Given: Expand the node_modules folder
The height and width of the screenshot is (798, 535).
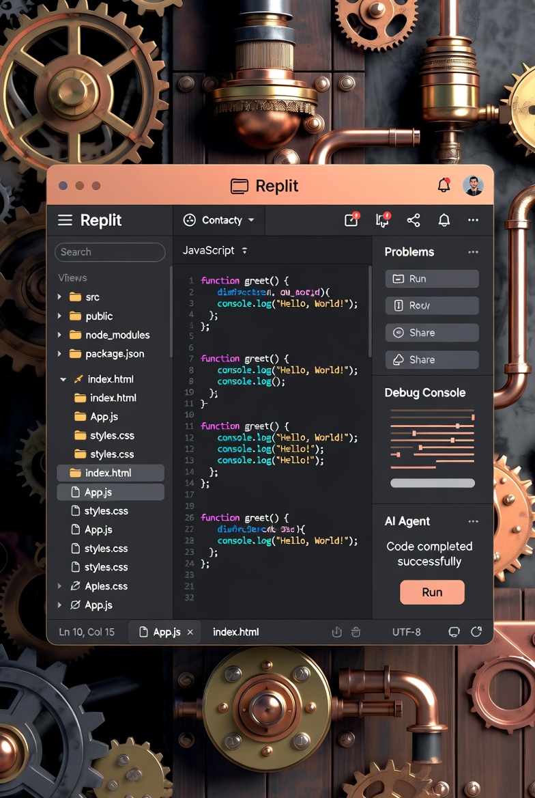Looking at the screenshot, I should [60, 335].
